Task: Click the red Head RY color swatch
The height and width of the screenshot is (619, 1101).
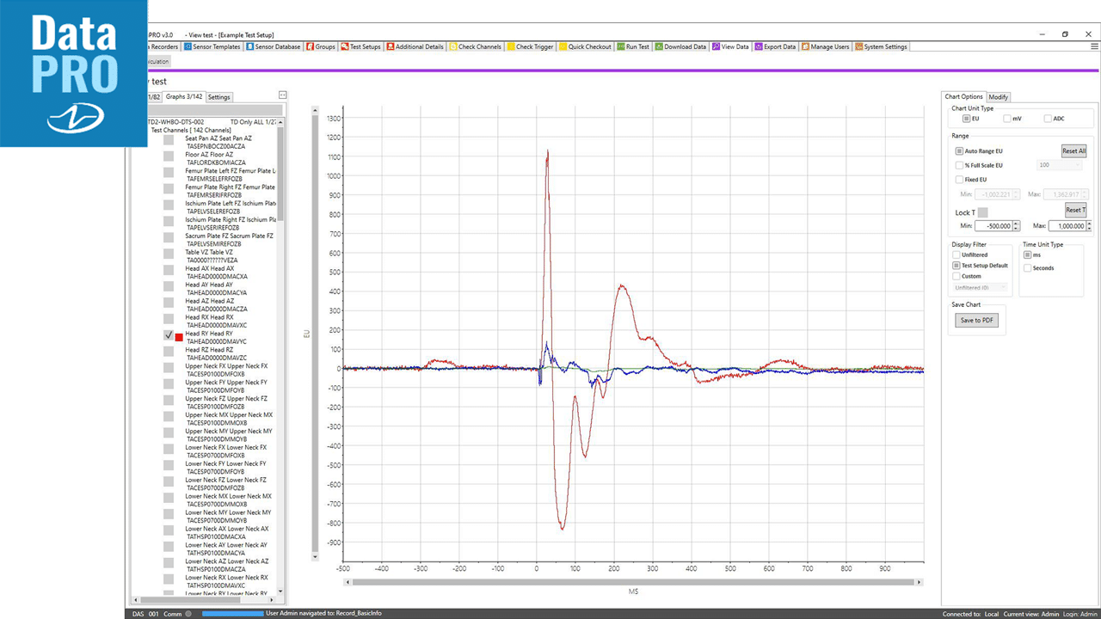Action: pyautogui.click(x=179, y=337)
